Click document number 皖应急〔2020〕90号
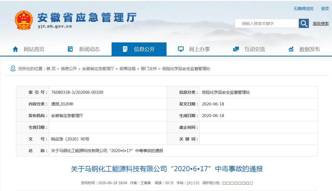The image size is (332, 191). coord(70,139)
